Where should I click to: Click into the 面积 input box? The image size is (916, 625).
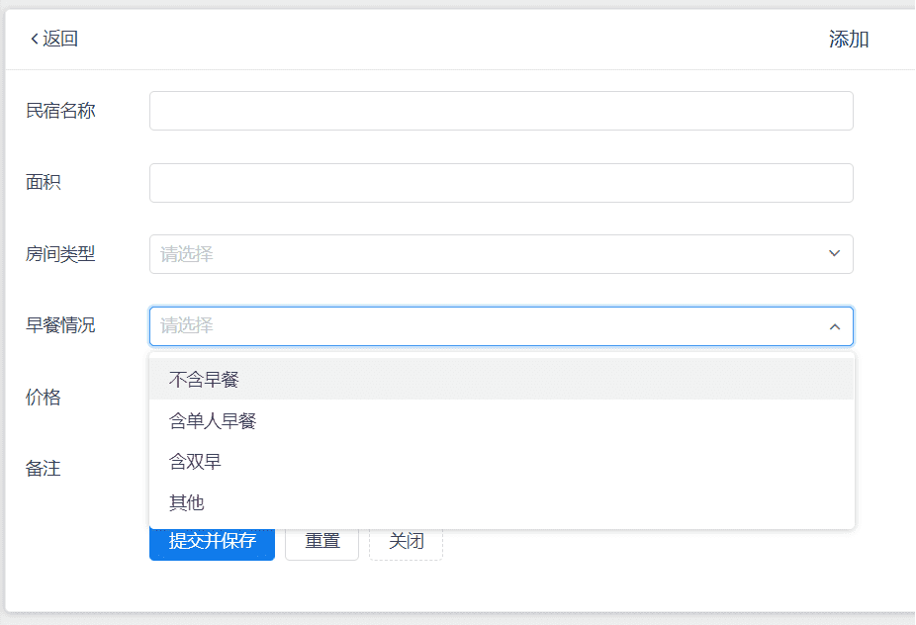[501, 183]
